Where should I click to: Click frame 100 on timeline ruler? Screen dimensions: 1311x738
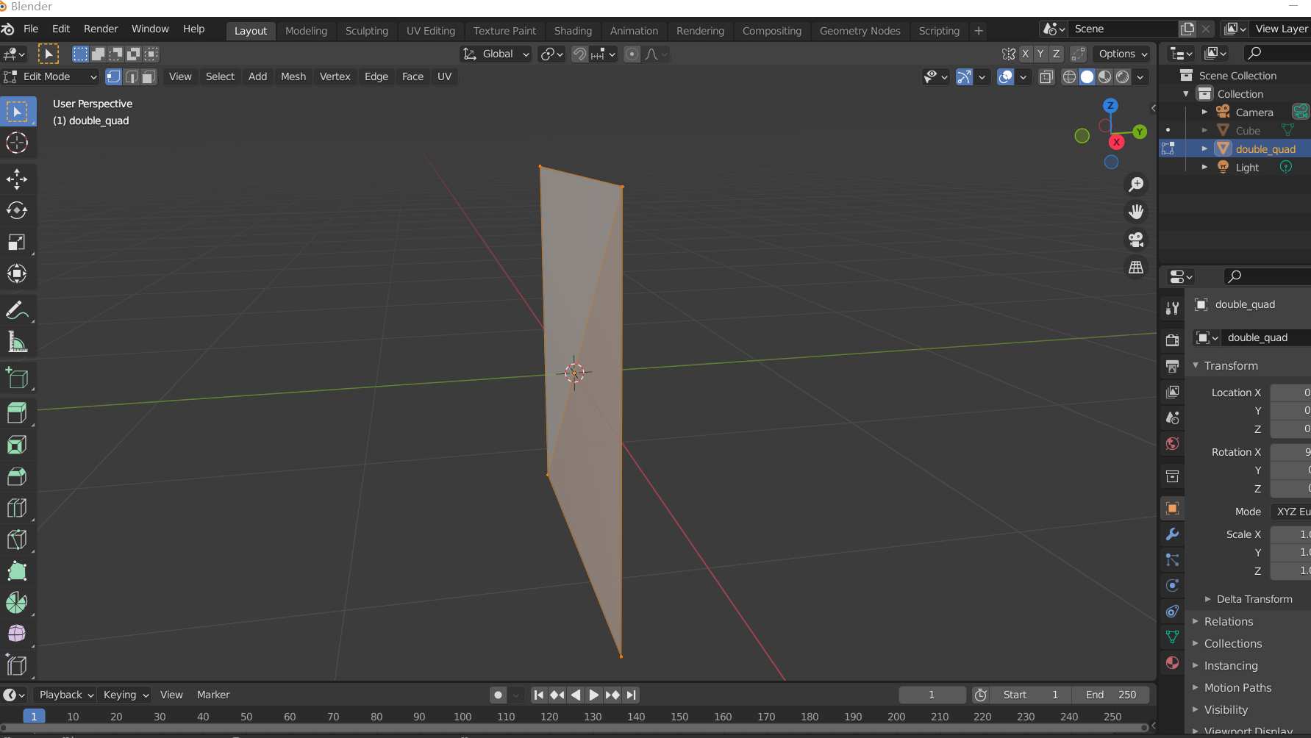[x=462, y=717]
